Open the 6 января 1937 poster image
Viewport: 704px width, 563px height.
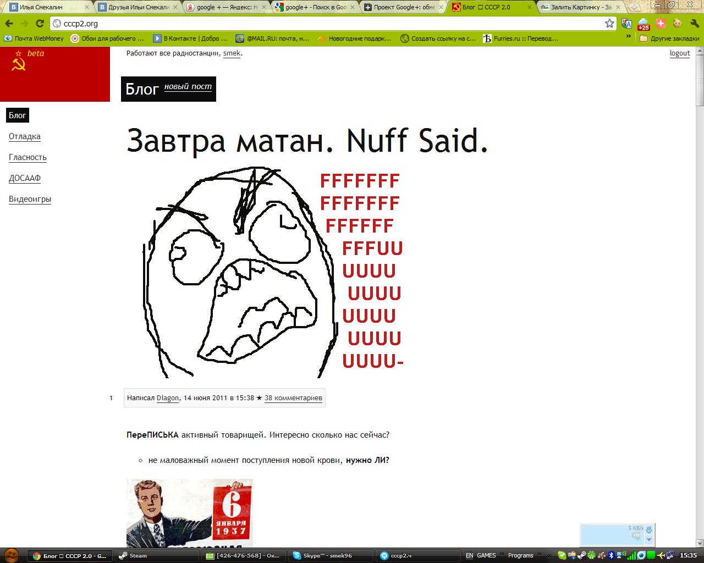190,513
